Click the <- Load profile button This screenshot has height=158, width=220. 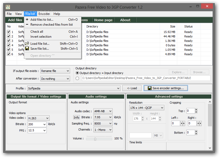click(x=132, y=88)
